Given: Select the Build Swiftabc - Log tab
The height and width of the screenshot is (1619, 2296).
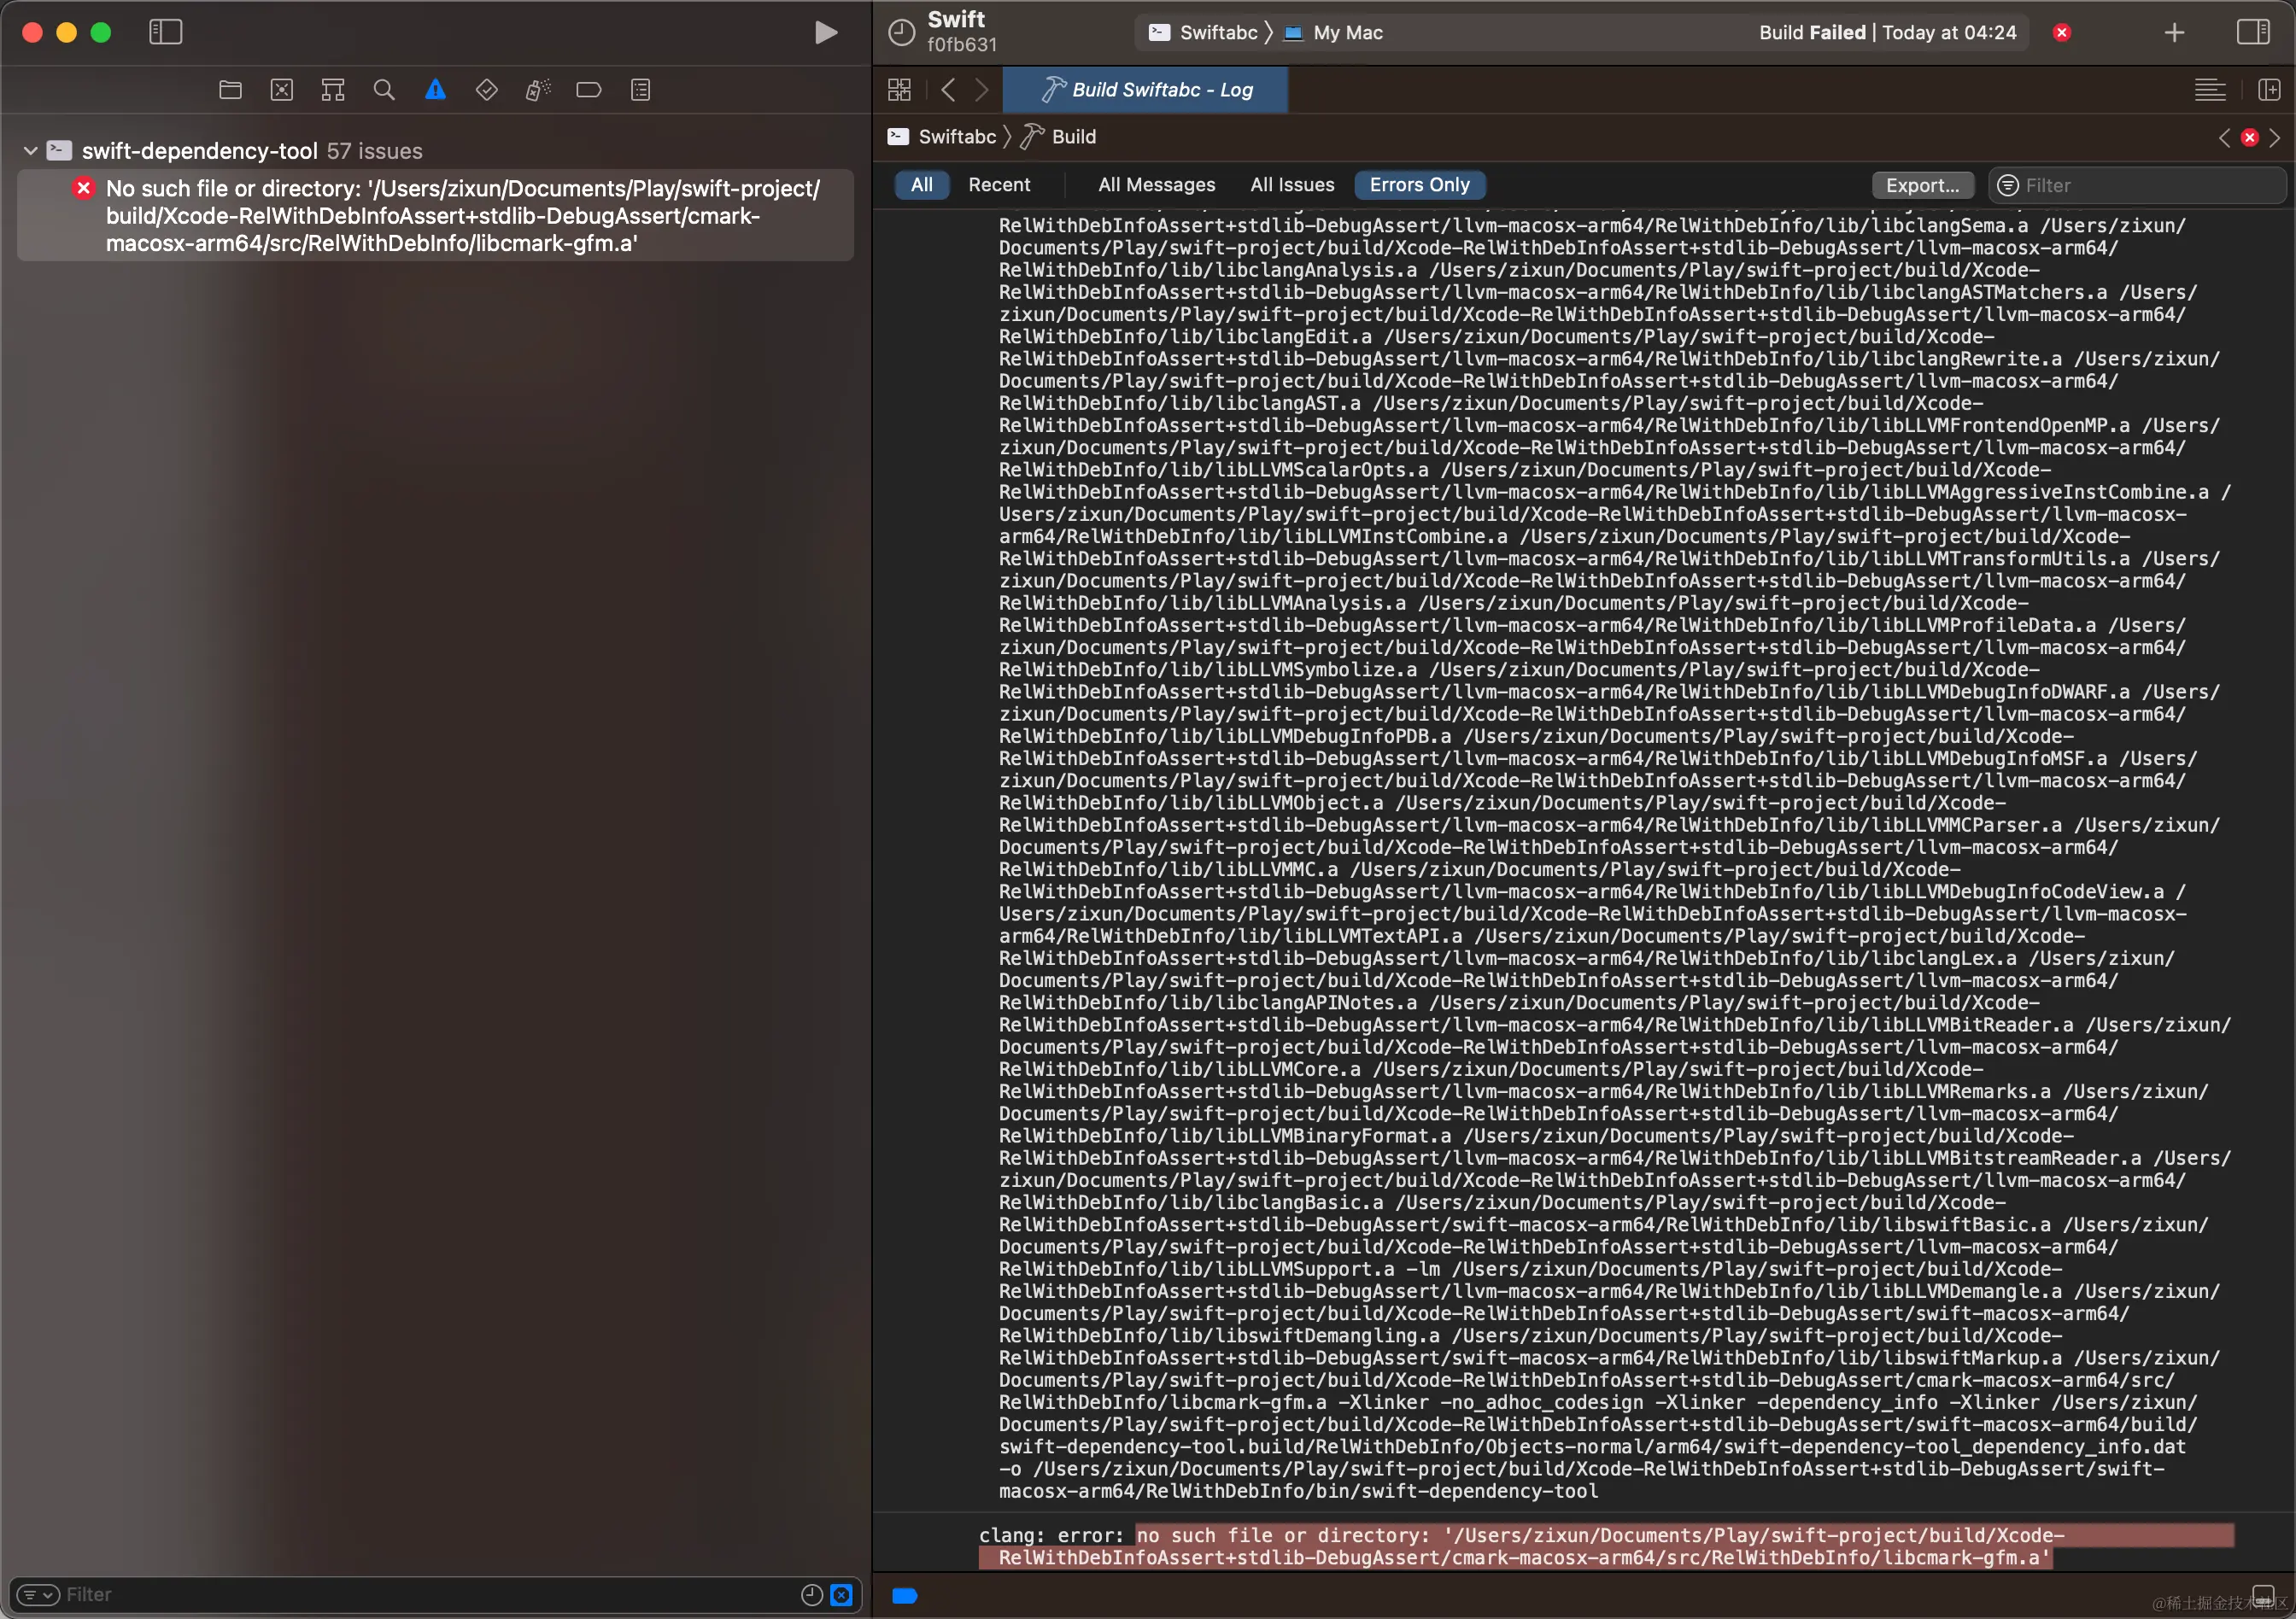Looking at the screenshot, I should (x=1145, y=90).
